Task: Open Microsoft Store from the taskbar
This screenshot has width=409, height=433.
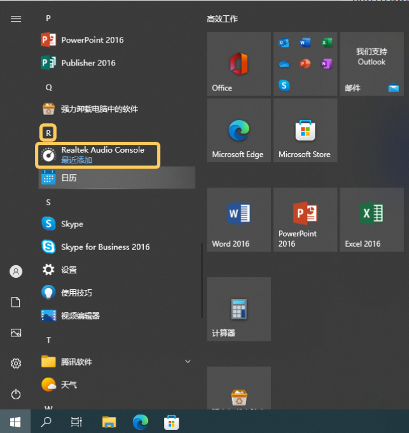Action: coord(172,422)
